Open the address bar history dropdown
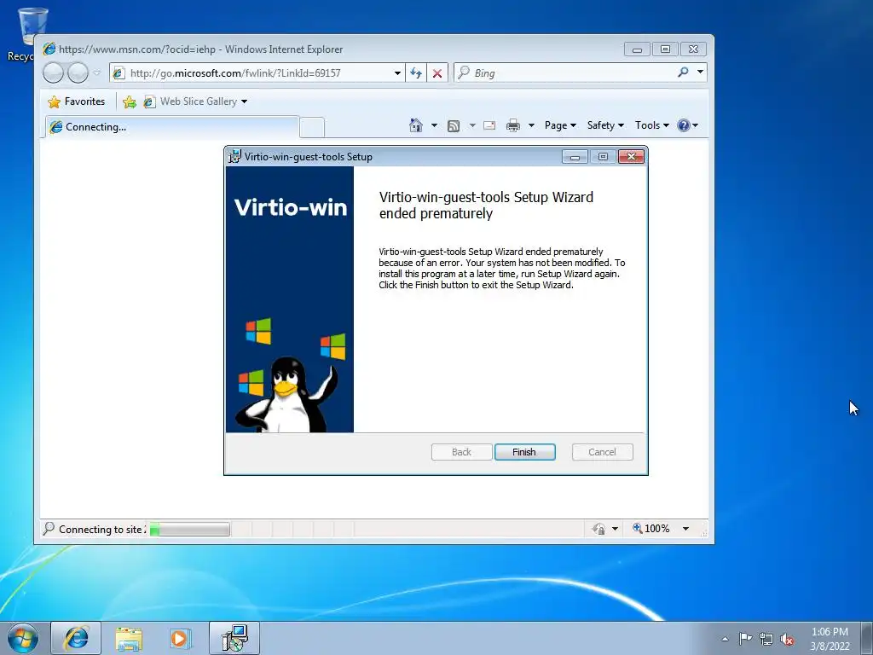The image size is (873, 655). [x=397, y=73]
